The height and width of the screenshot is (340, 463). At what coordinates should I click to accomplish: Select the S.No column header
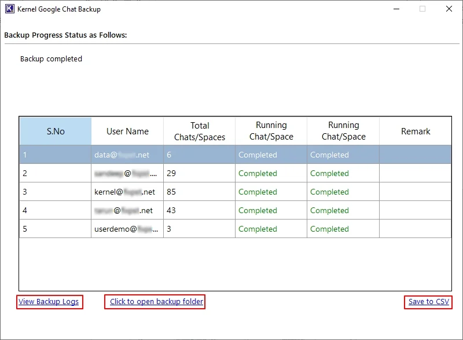pyautogui.click(x=55, y=131)
